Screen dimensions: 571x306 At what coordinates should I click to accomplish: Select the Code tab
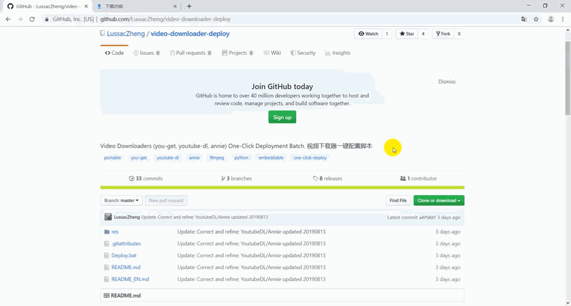114,53
